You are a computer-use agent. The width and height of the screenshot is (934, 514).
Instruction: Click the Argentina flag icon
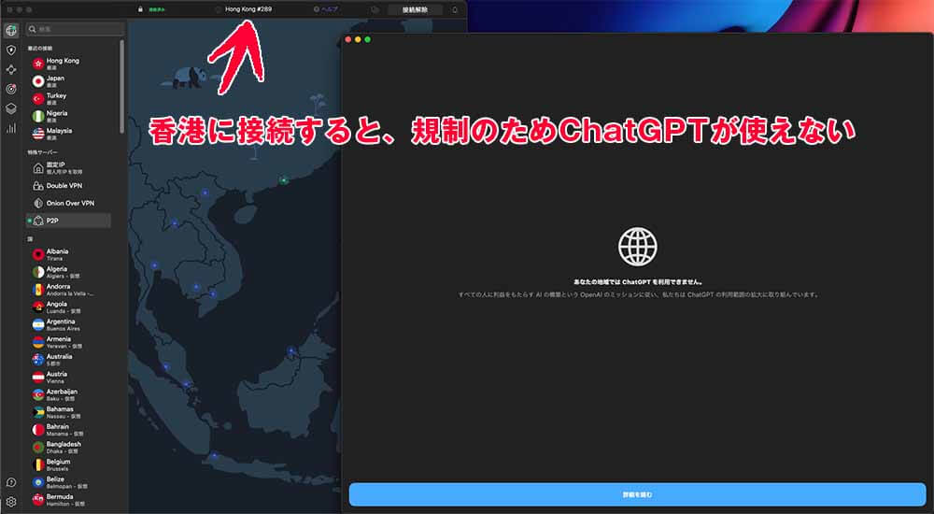point(38,325)
